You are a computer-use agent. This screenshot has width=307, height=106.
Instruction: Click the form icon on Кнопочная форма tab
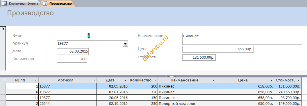4,3
